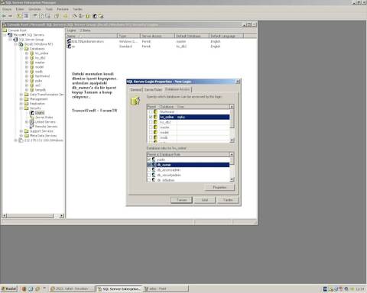The height and width of the screenshot is (293, 367).
Task: Select the Logins node icon under Security
Action: point(32,113)
